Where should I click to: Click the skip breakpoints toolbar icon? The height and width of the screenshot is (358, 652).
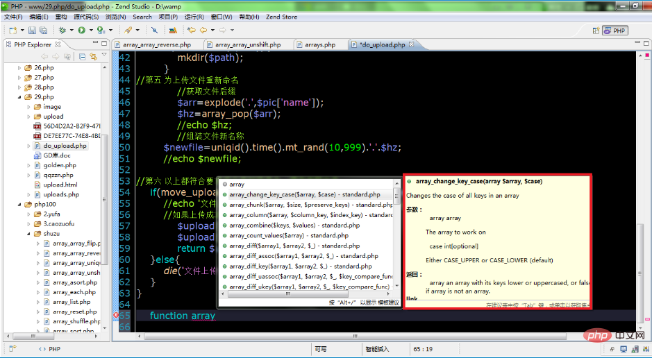[154, 31]
